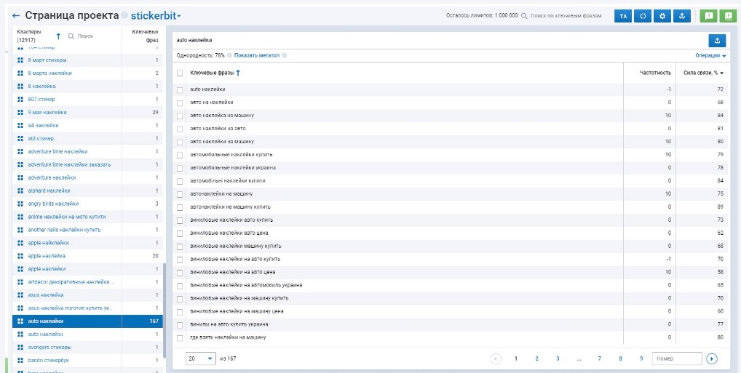Screen dimensions: 741x373
Task: Click the second green document button
Action: (727, 16)
